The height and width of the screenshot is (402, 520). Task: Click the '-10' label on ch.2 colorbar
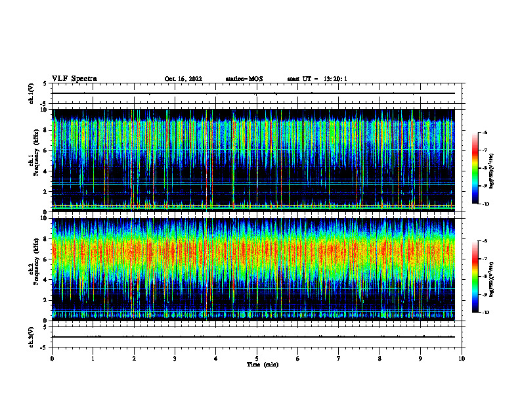pos(485,313)
